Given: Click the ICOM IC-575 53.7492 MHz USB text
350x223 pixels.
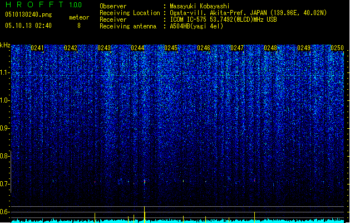Looking at the screenshot, I should click(x=224, y=20).
